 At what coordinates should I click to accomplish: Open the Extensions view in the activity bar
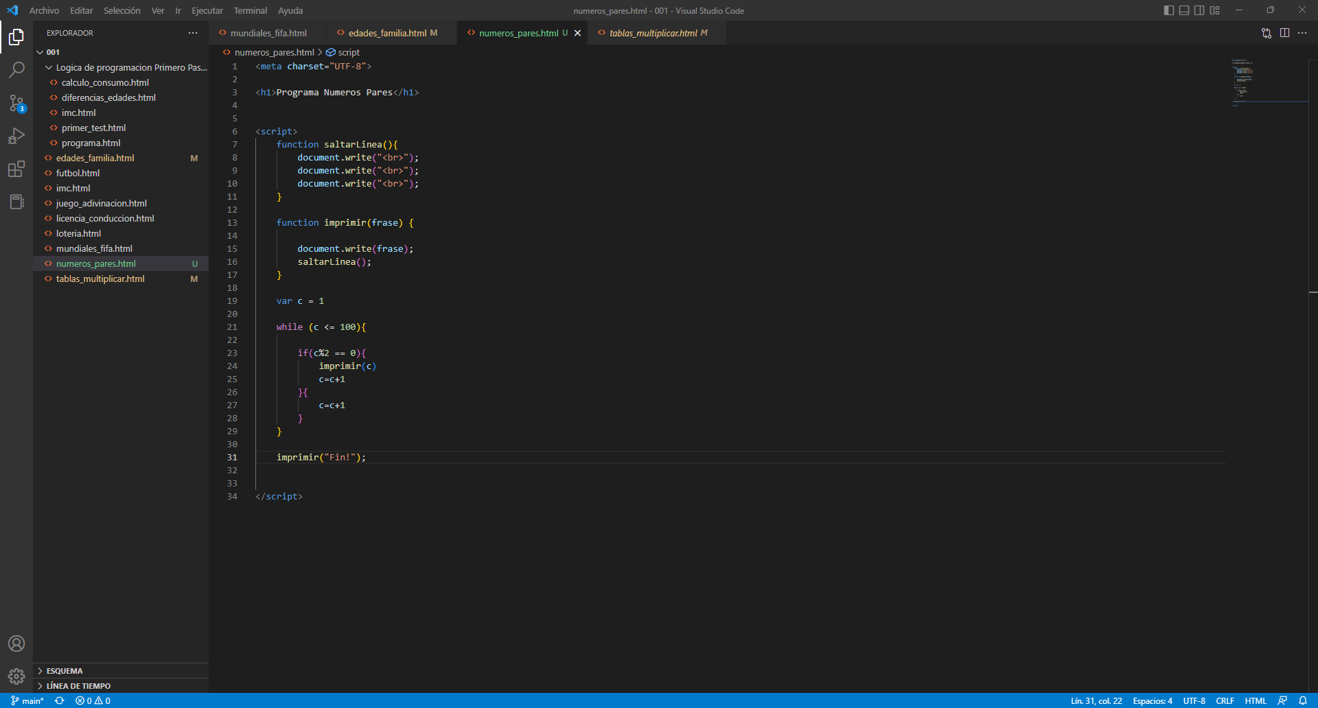pyautogui.click(x=16, y=169)
